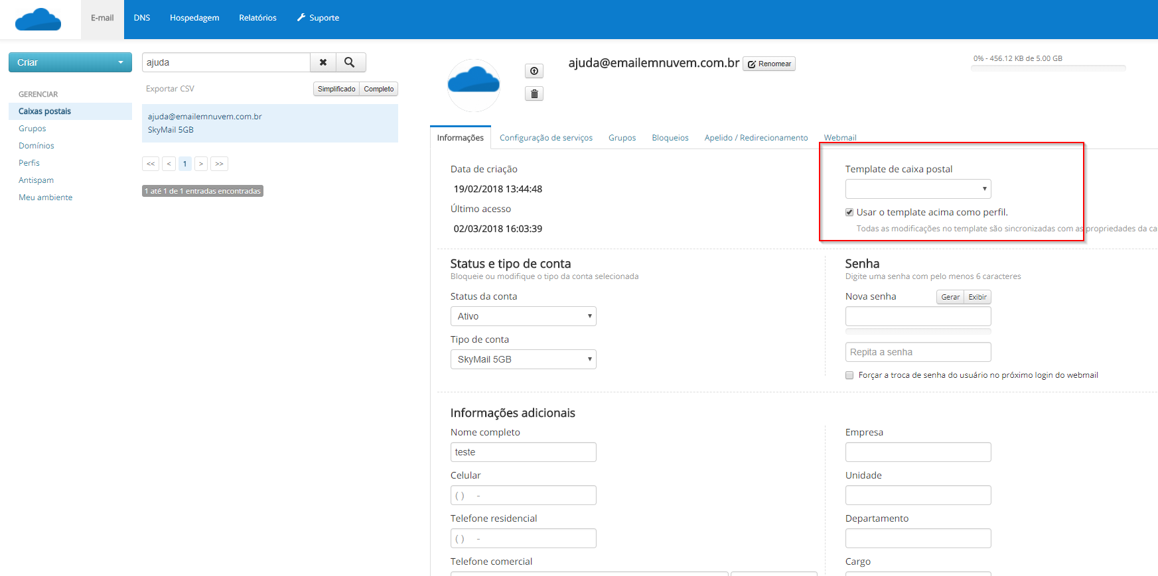The height and width of the screenshot is (576, 1158).
Task: Click the upload photo arrow icon
Action: 534,71
